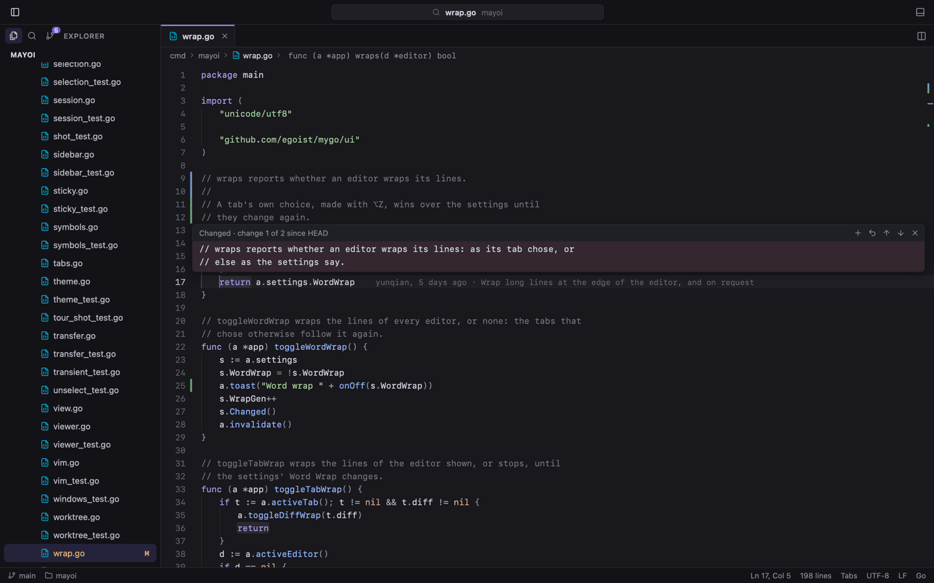Click the MAYOI project header
This screenshot has height=583, width=934.
23,55
